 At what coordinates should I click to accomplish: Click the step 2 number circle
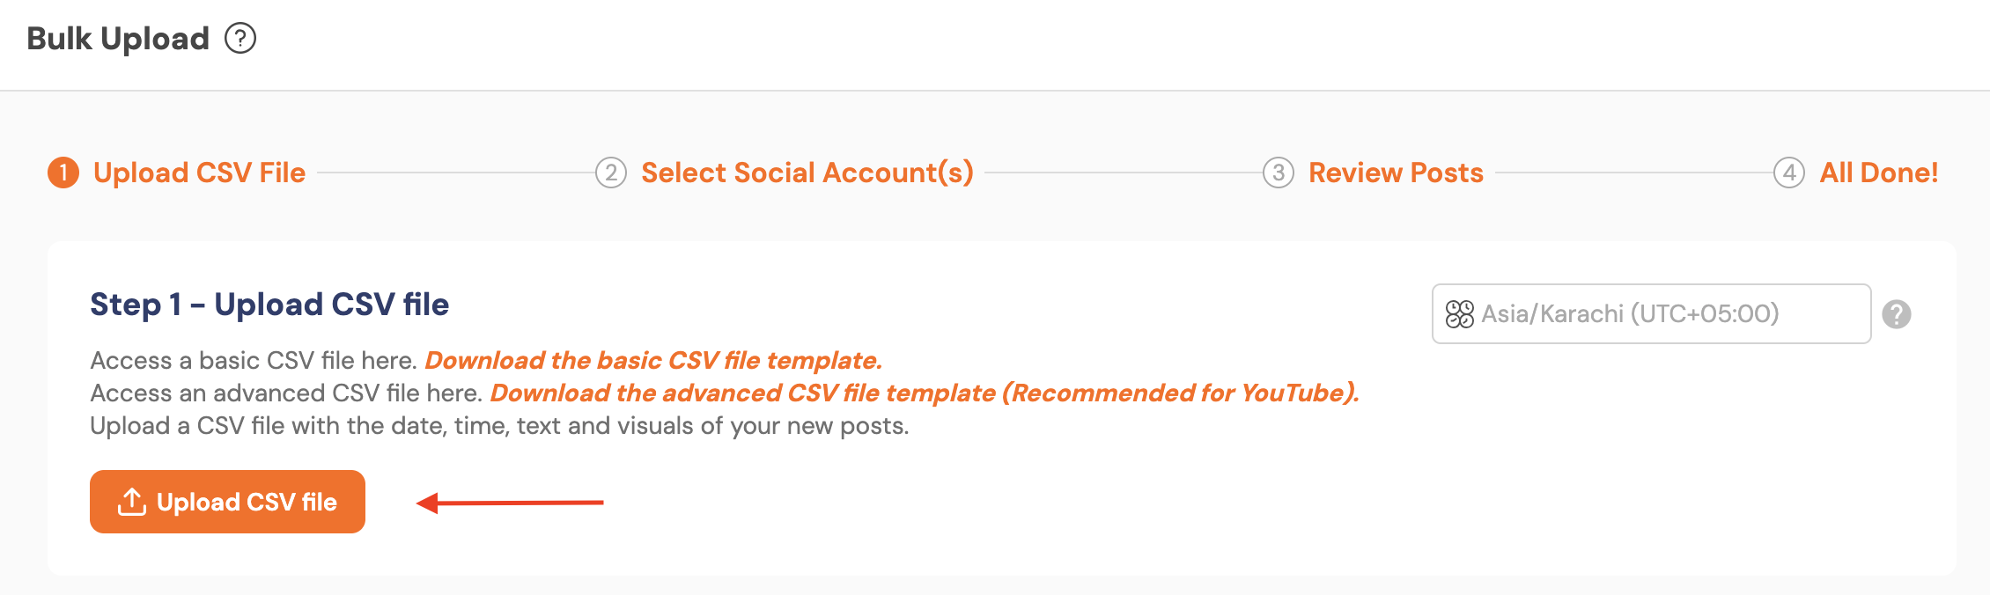611,173
